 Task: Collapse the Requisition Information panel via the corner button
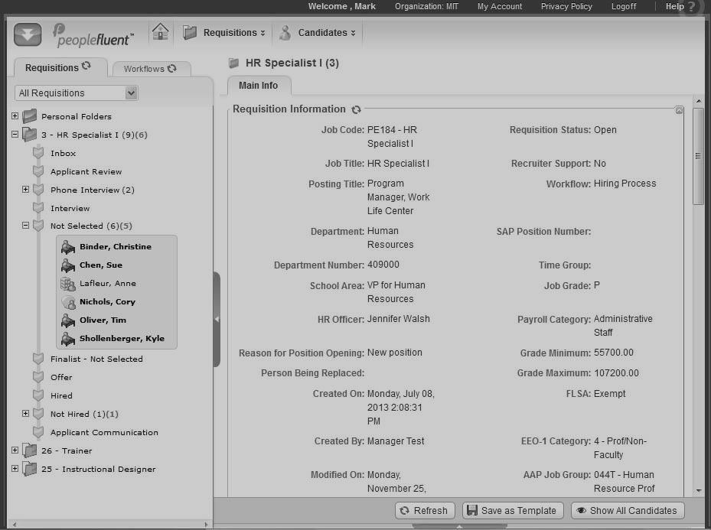[679, 110]
